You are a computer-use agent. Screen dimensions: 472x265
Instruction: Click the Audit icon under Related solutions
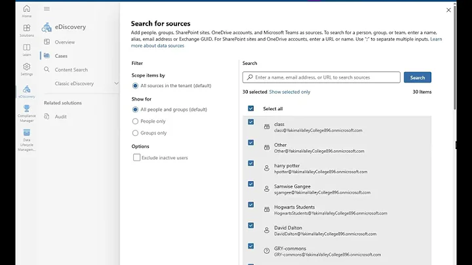click(x=47, y=117)
